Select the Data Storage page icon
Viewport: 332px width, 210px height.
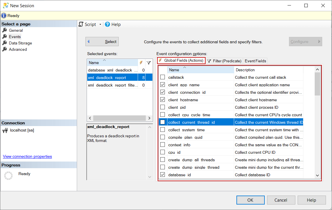[x=5, y=43]
